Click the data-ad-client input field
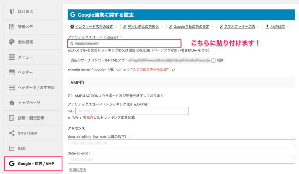 click(x=181, y=143)
